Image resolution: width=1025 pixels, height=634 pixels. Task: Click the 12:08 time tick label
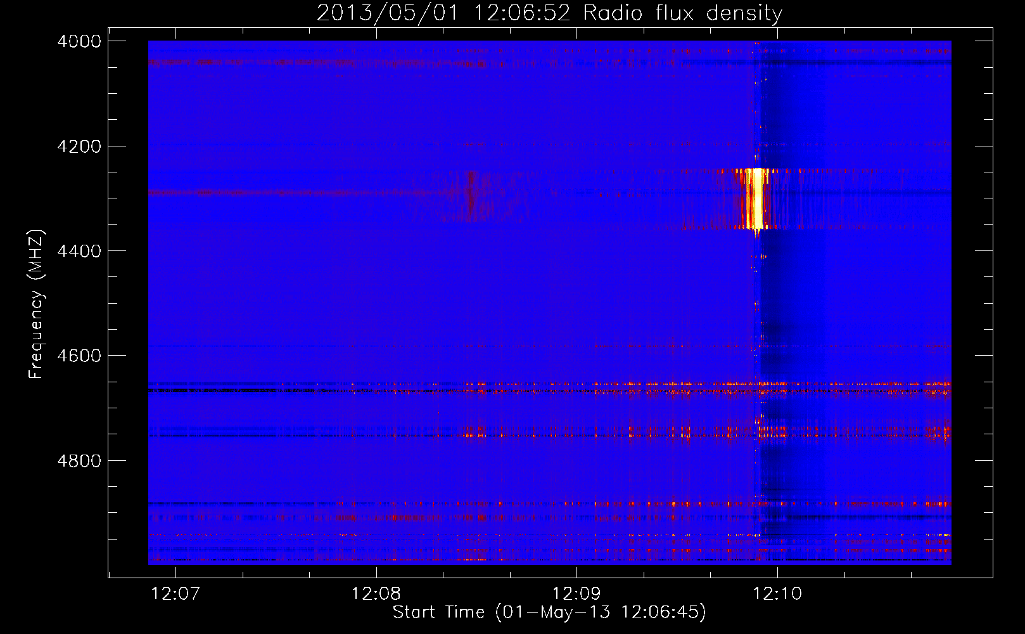pyautogui.click(x=376, y=593)
